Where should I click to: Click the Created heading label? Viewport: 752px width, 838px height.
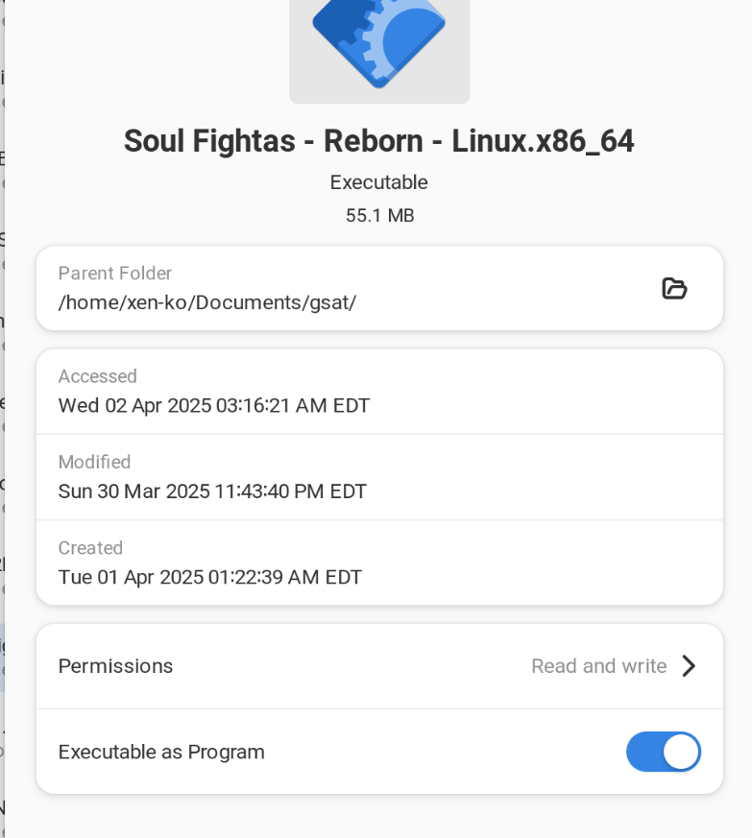pyautogui.click(x=90, y=548)
